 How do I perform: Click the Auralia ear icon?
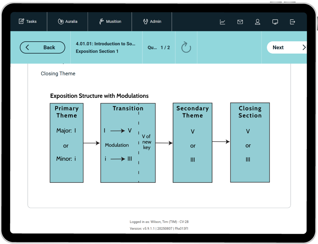click(61, 21)
